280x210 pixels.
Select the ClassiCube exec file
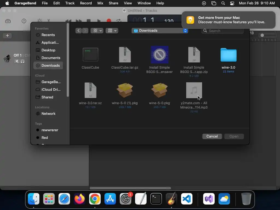(x=90, y=55)
